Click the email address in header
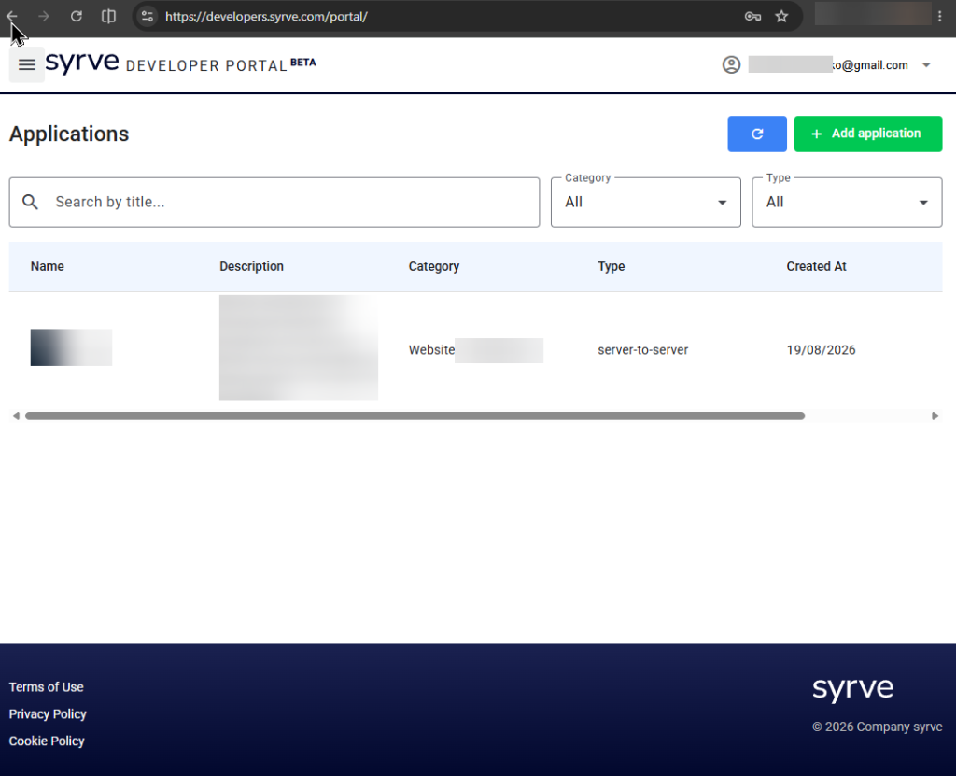Screen dimensions: 956x776 829,65
